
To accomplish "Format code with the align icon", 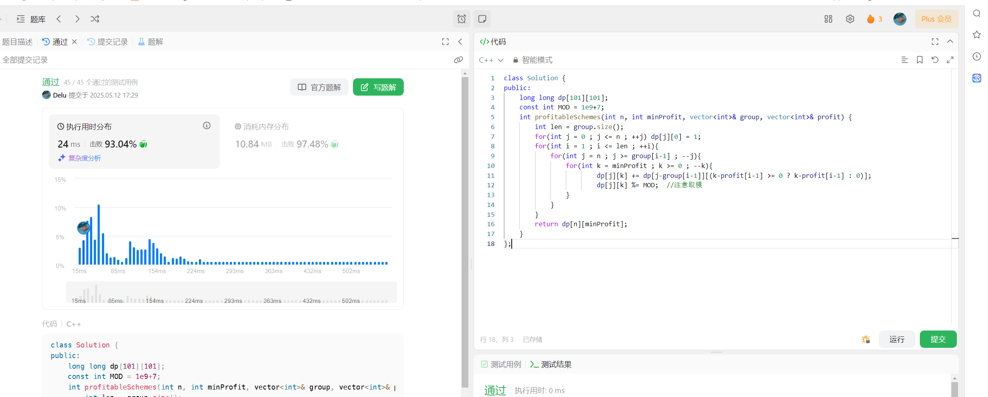I will tap(904, 60).
